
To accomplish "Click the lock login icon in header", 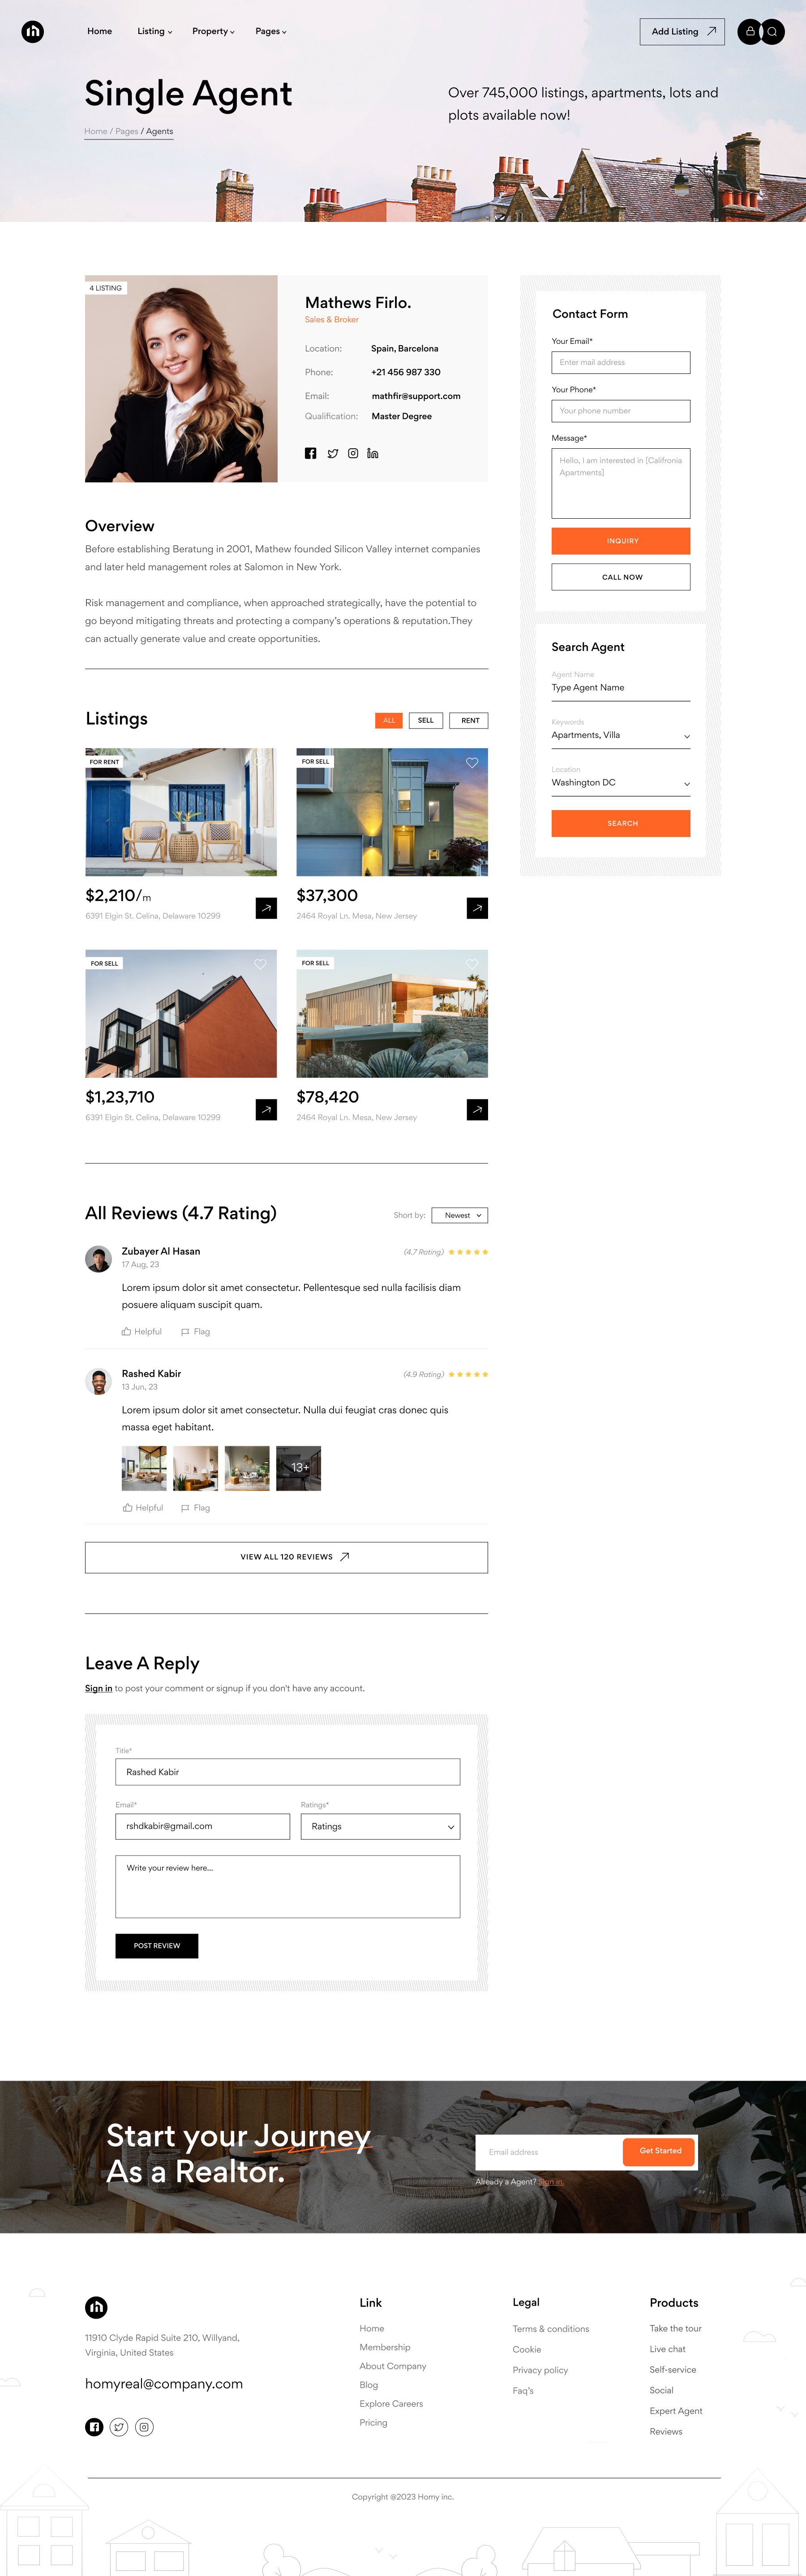I will (x=750, y=32).
